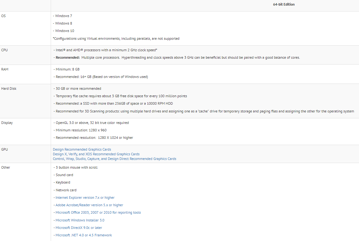Click the CPU row label

coord(4,50)
